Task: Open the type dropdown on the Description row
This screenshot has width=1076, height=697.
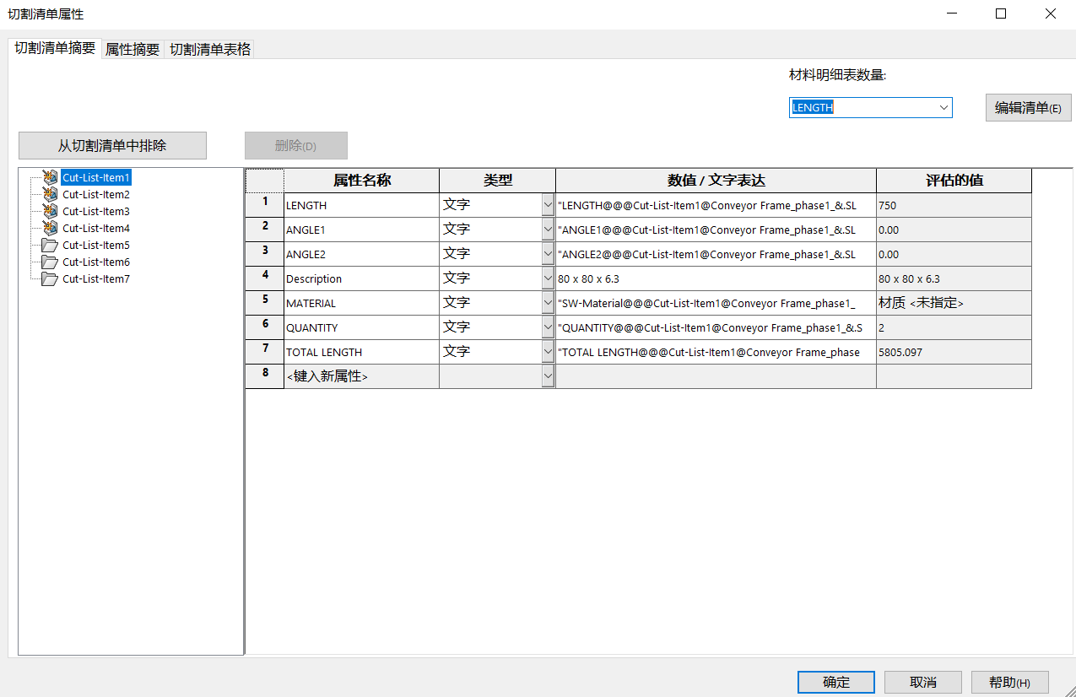Action: tap(549, 278)
